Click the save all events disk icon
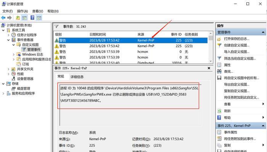267x152 pixels. 219,78
